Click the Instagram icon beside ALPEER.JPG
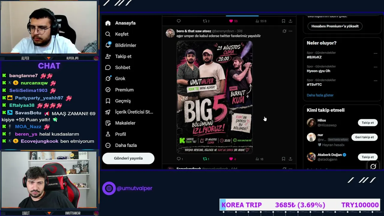 click(96, 58)
